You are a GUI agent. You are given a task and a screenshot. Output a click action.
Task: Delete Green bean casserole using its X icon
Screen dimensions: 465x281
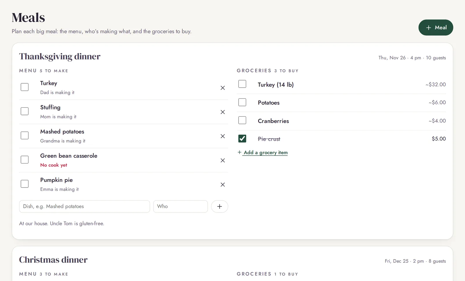point(223,160)
